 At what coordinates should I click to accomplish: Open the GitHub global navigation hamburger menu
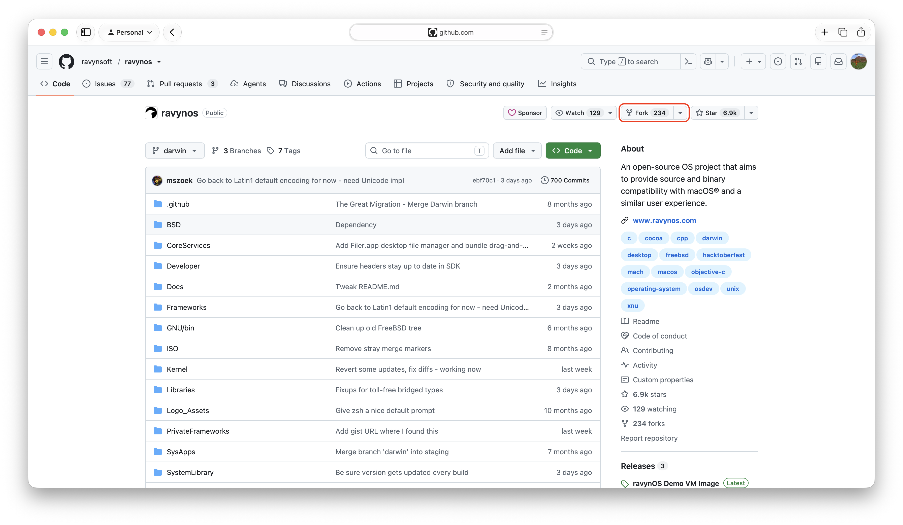click(44, 62)
